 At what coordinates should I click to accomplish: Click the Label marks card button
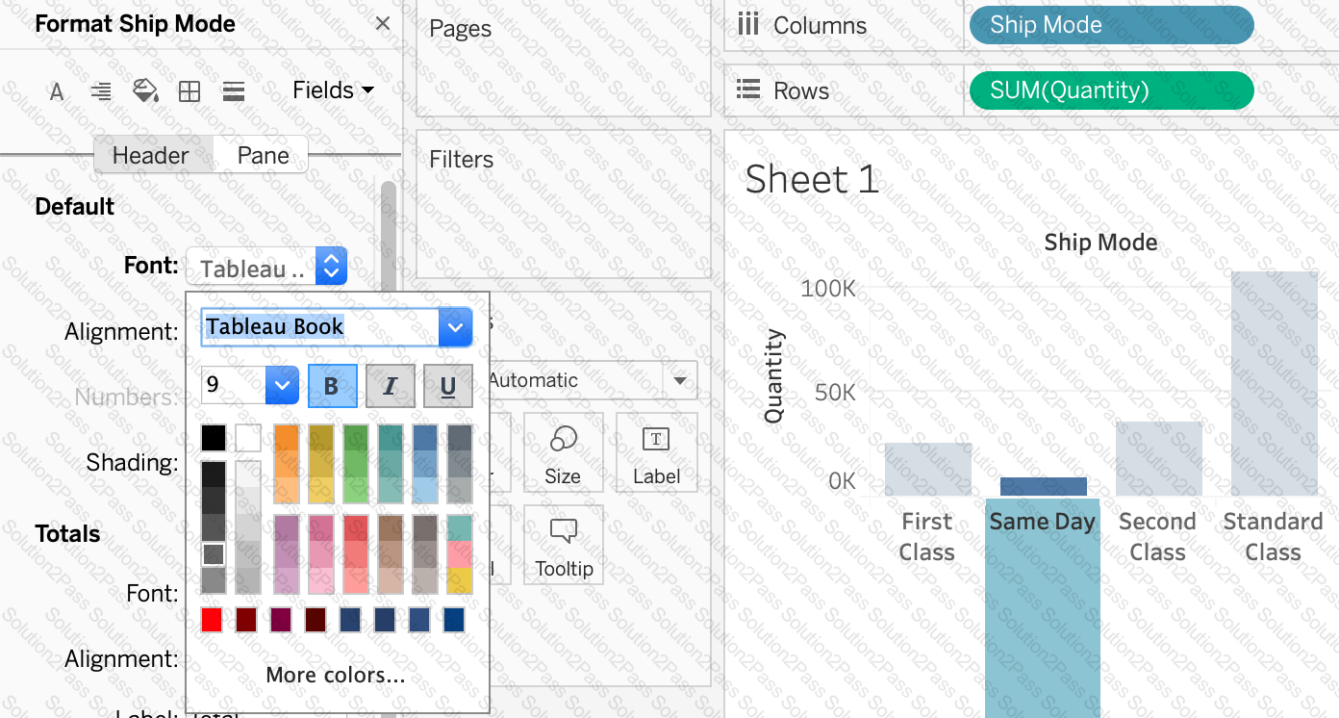point(656,452)
